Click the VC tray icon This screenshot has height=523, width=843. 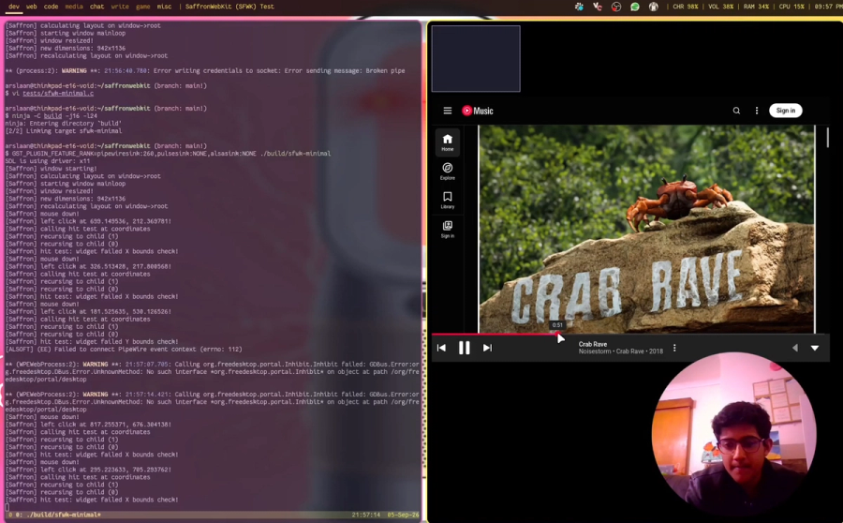click(x=598, y=7)
